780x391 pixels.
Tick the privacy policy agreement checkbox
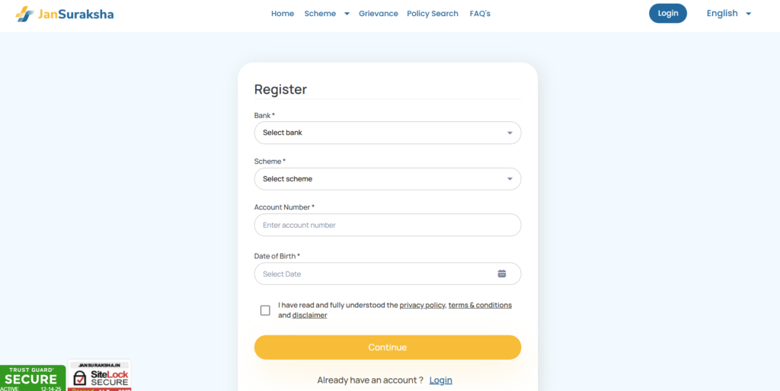pyautogui.click(x=265, y=310)
